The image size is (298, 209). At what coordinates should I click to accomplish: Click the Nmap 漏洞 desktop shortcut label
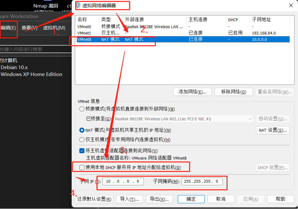[46, 6]
